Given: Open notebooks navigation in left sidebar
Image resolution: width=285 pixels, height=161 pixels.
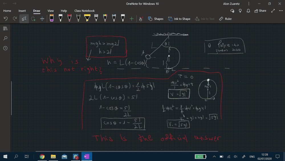Looking at the screenshot, I should [x=5, y=29].
